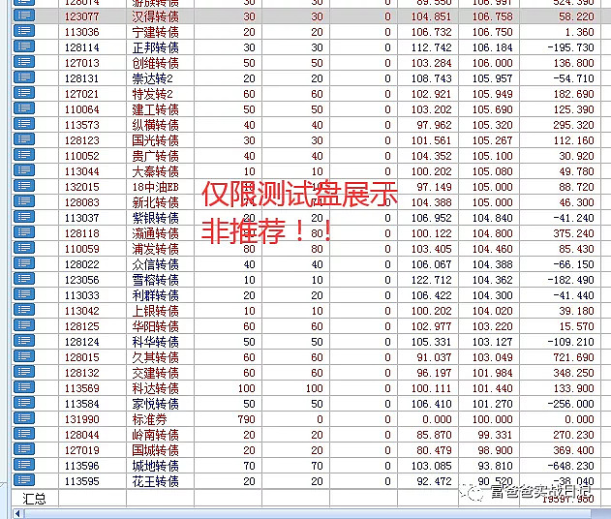This screenshot has width=611, height=519.
Task: Open detail icon for row 128131 崇达转2
Action: 24,77
